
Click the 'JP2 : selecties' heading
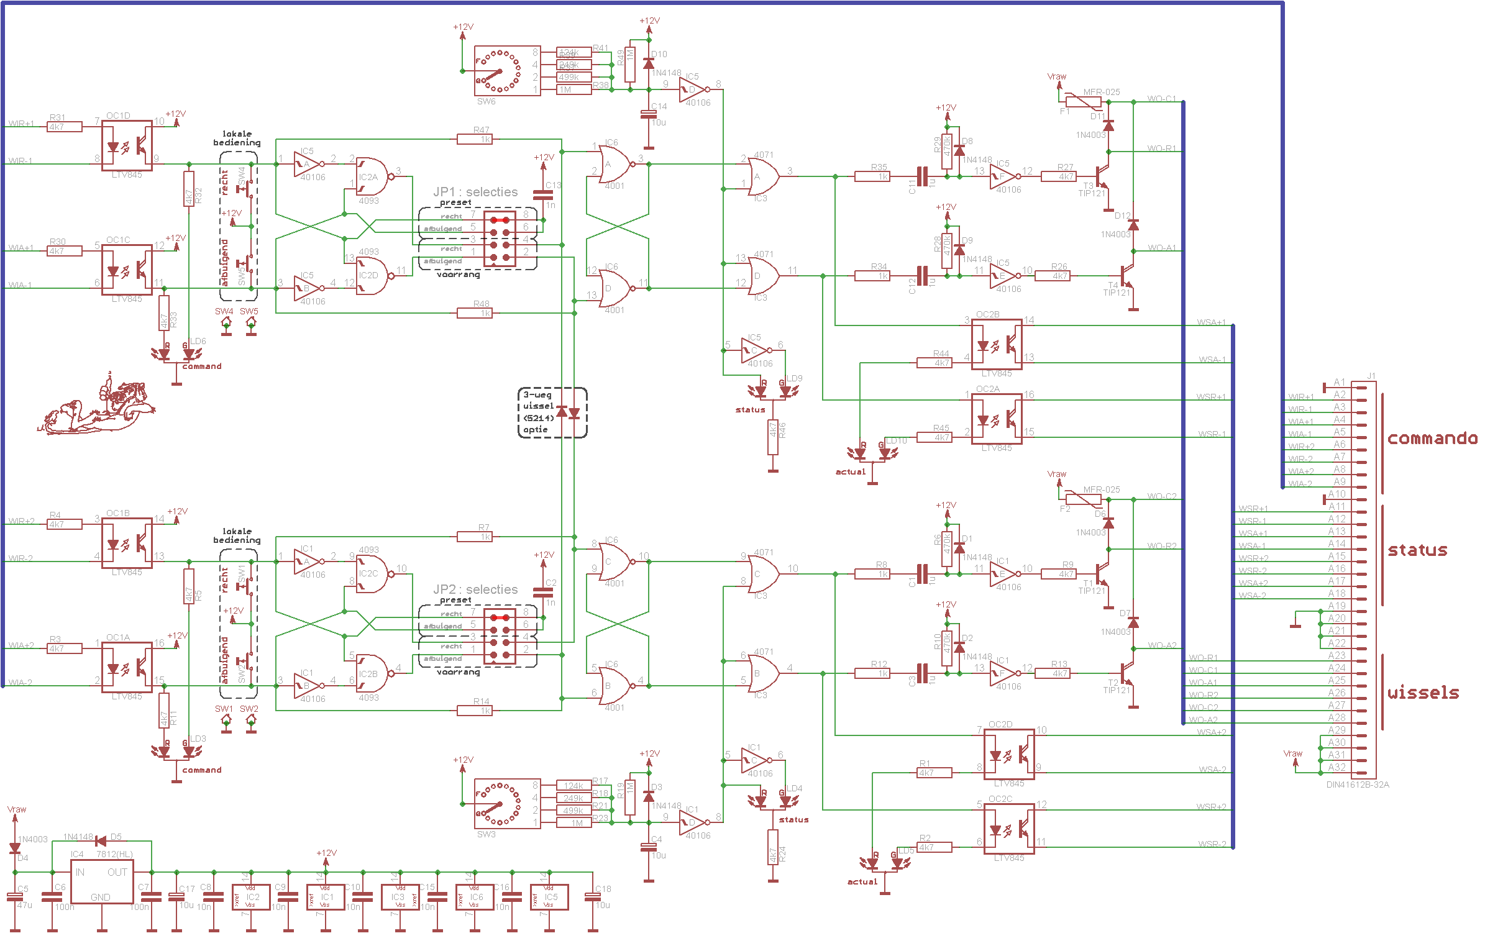(475, 589)
